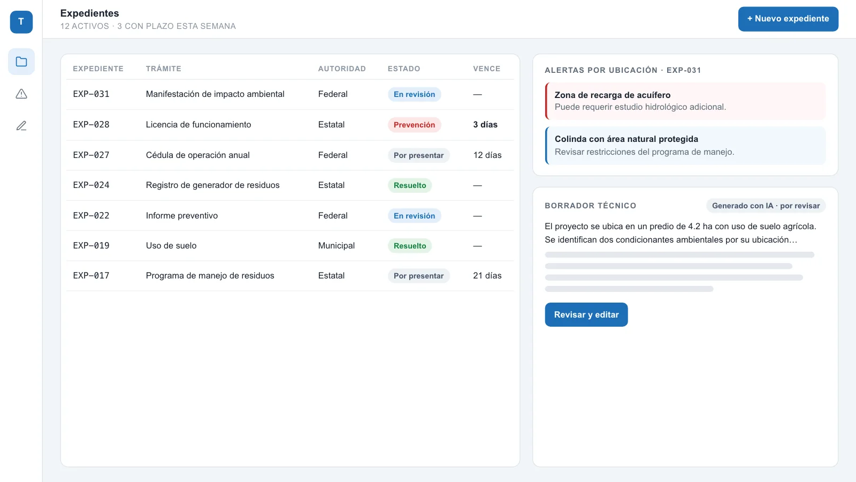This screenshot has height=482, width=856.
Task: Click the 21 días deadline
Action: [x=487, y=276]
